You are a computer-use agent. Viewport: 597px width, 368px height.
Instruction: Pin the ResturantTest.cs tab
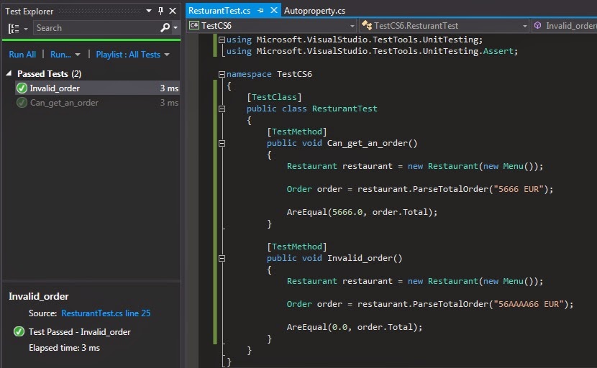point(260,11)
